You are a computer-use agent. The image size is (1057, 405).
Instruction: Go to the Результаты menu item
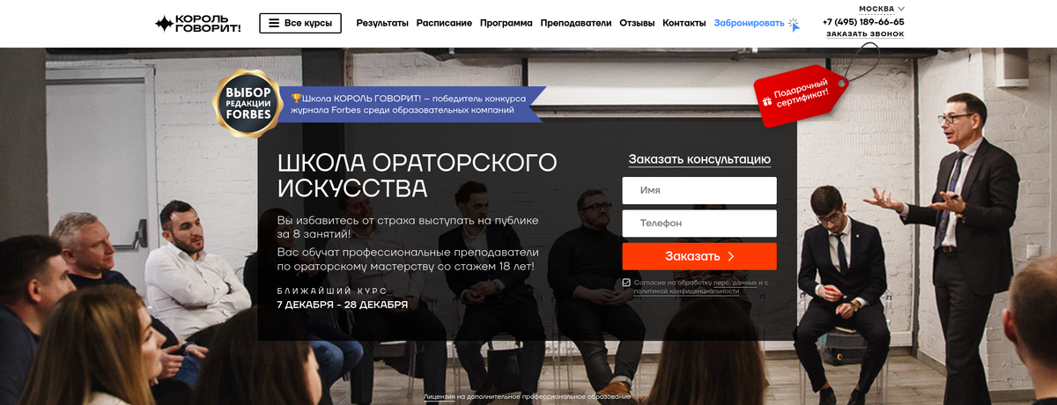pyautogui.click(x=382, y=23)
